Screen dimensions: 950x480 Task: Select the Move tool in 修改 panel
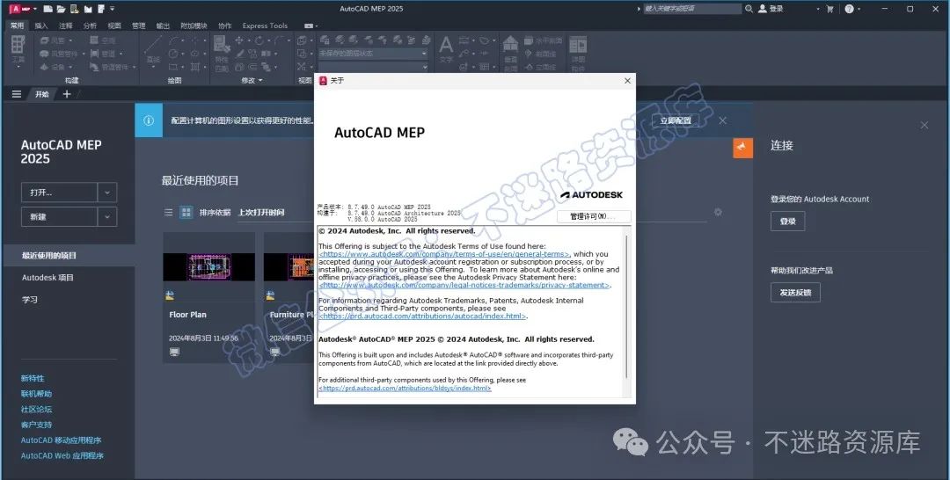click(x=239, y=40)
